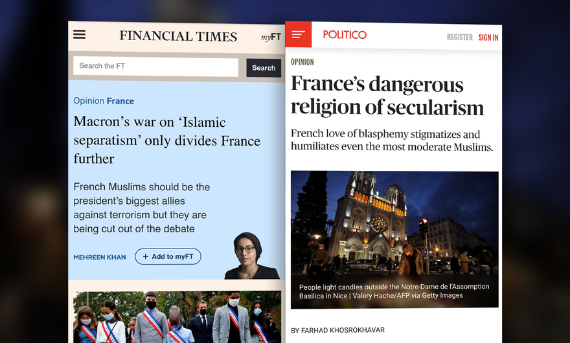Image resolution: width=570 pixels, height=343 pixels.
Task: Click the Add to myFT button
Action: (168, 256)
